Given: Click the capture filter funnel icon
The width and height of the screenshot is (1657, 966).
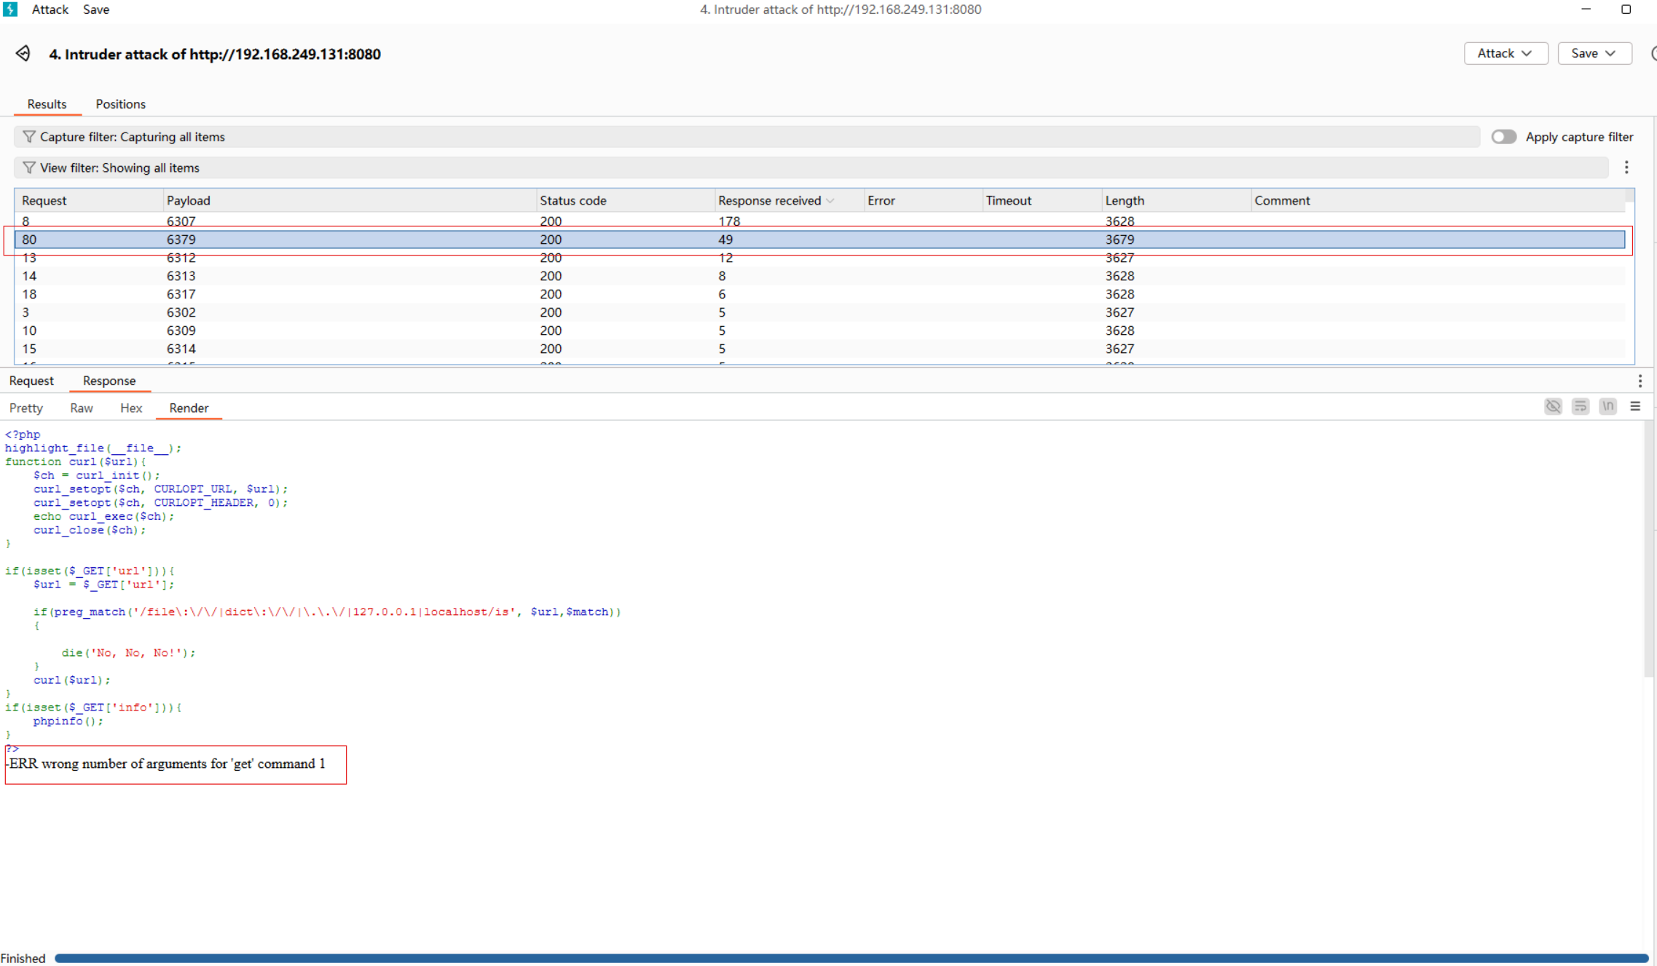Looking at the screenshot, I should tap(28, 137).
